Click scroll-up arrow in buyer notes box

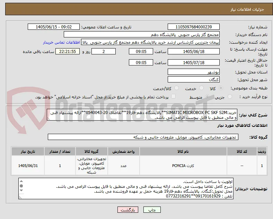(21, 181)
